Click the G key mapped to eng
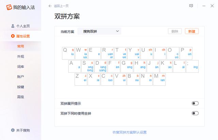 (127, 66)
